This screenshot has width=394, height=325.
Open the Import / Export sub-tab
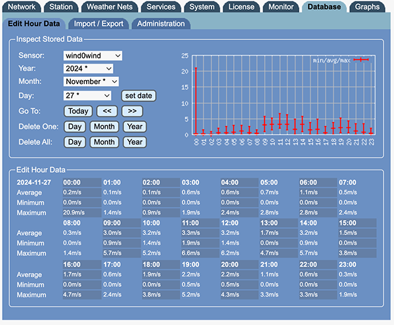pyautogui.click(x=98, y=24)
